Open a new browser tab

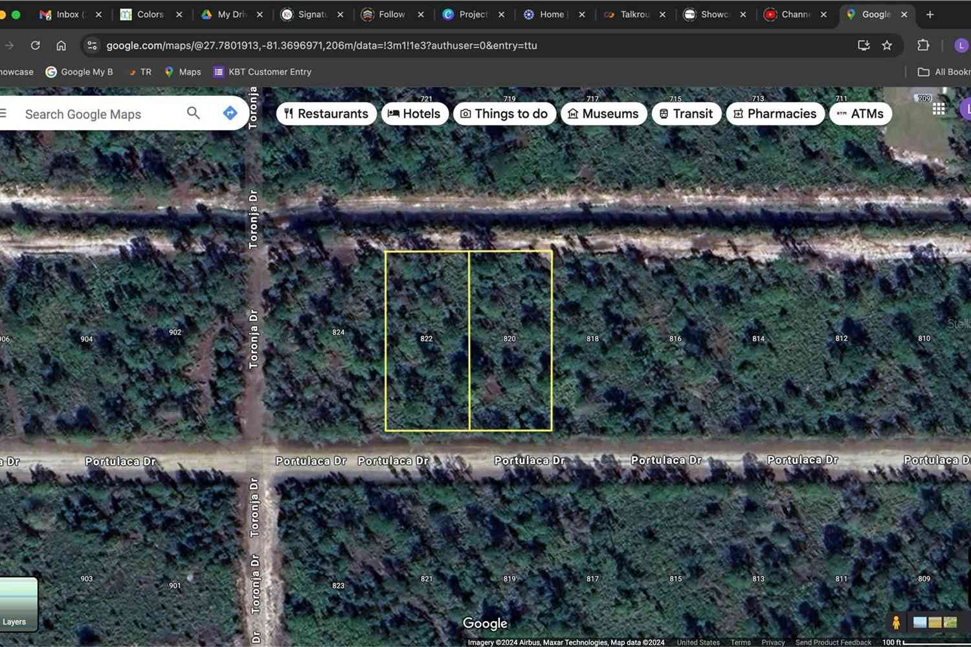coord(930,14)
